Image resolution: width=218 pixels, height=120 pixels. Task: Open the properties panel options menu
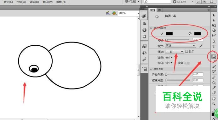tap(208, 10)
